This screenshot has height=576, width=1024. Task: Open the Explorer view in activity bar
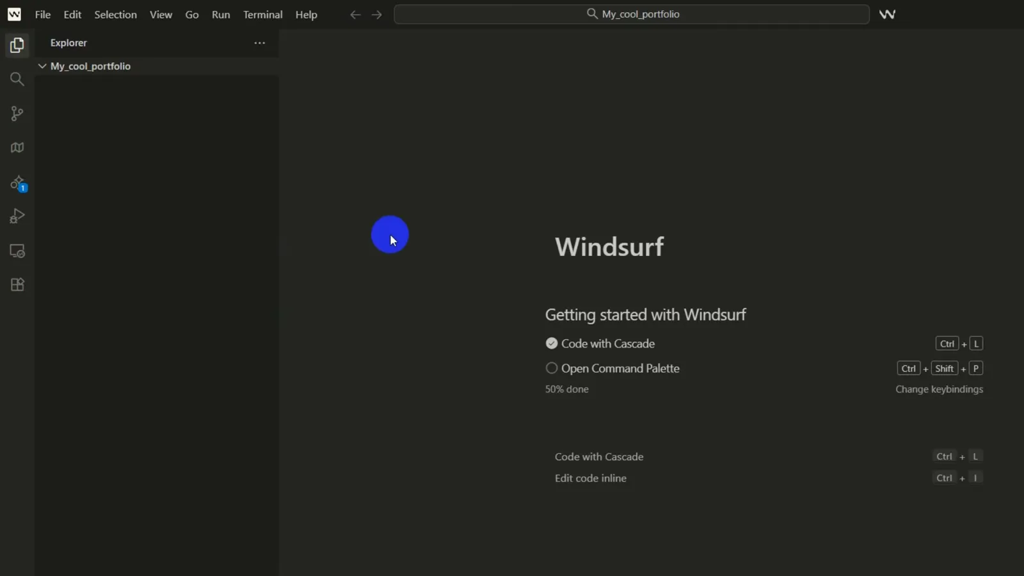coord(17,45)
